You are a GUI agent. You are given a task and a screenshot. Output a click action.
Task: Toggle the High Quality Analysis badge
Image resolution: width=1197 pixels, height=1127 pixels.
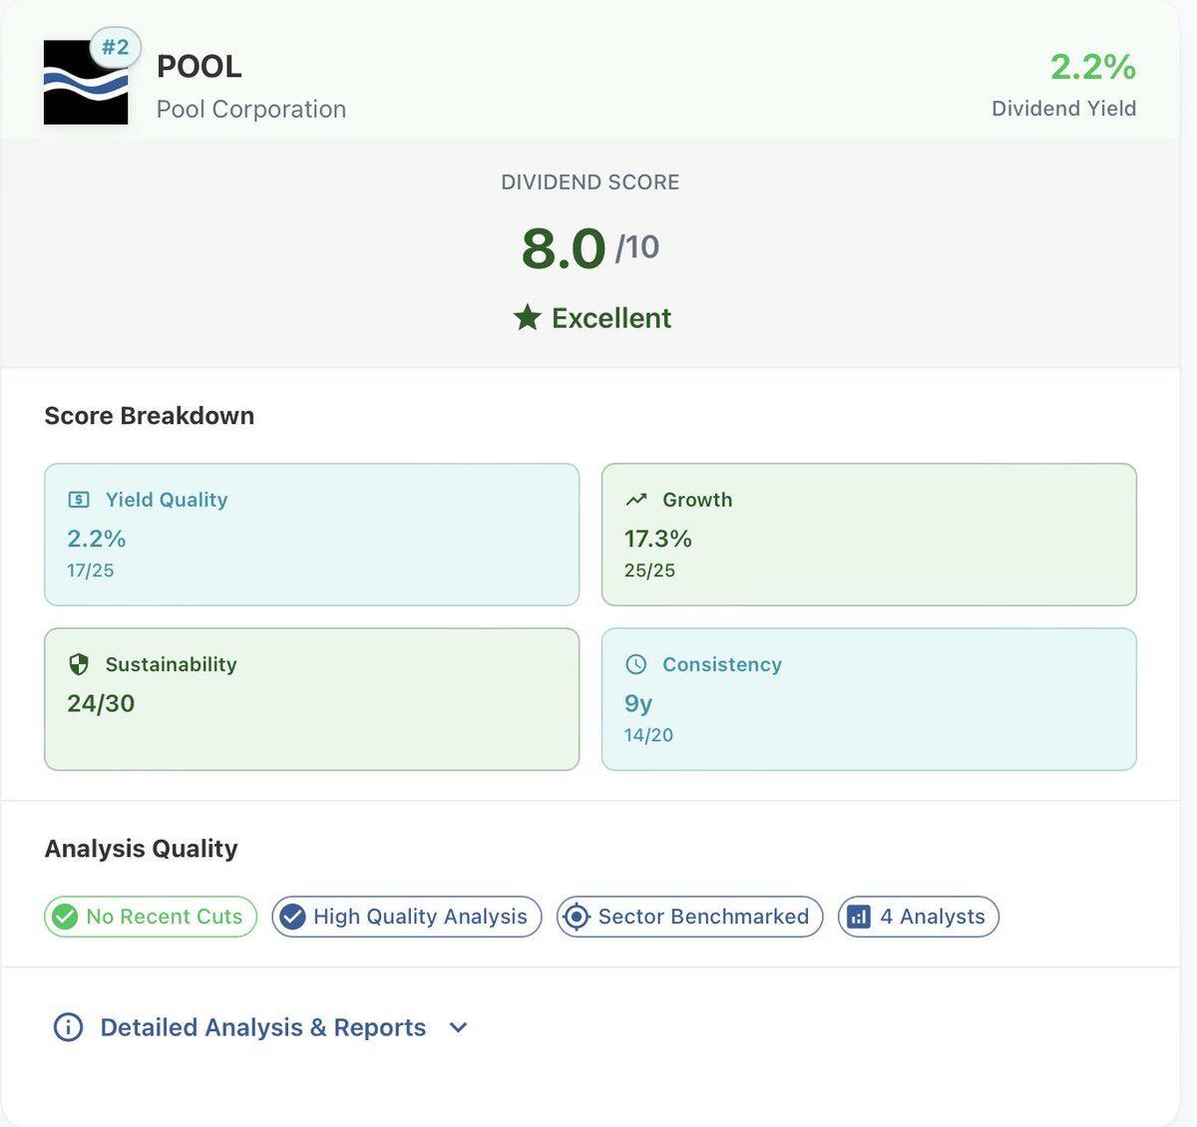pos(406,917)
